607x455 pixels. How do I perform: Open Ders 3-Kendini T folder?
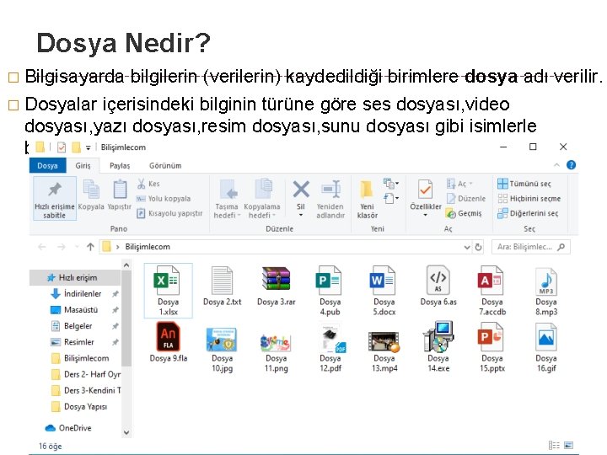click(85, 390)
